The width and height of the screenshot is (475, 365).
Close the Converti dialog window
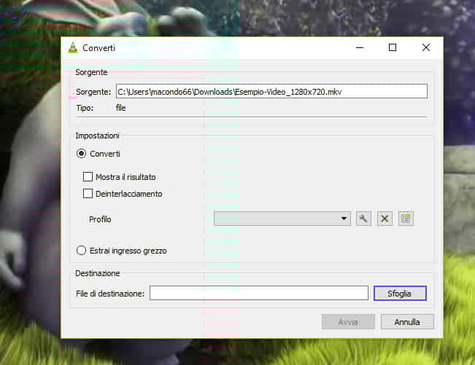pyautogui.click(x=426, y=48)
